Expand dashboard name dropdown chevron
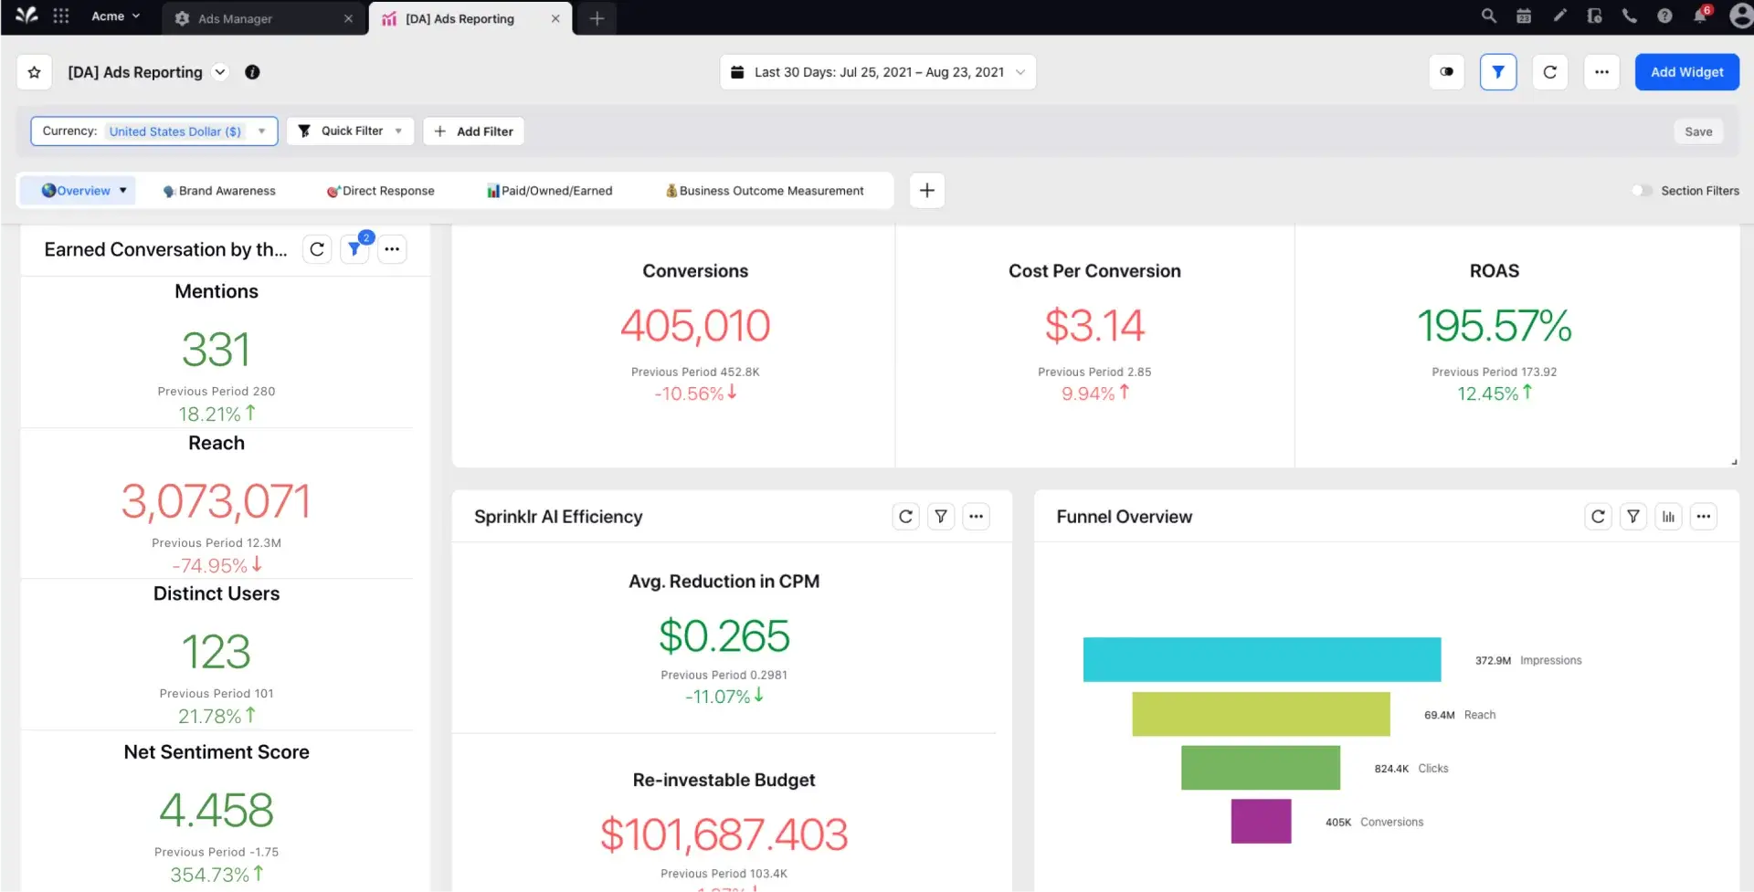 220,72
